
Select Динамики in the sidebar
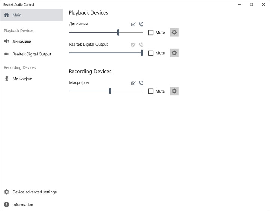(x=22, y=42)
